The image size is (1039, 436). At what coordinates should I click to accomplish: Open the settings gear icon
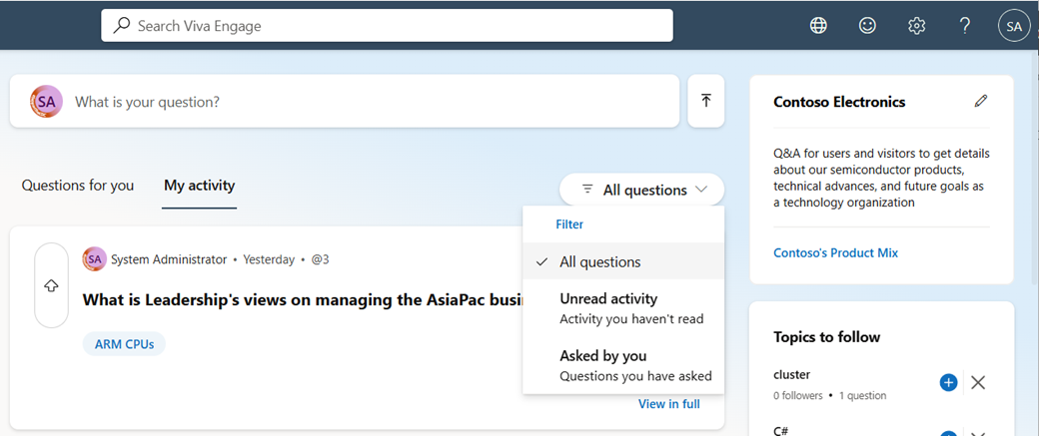916,26
